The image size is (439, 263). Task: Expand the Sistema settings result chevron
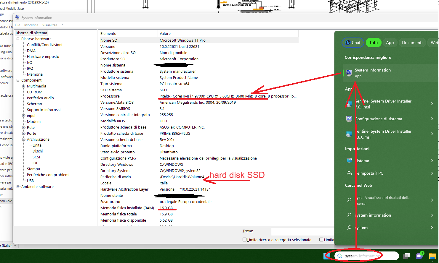coord(432,161)
